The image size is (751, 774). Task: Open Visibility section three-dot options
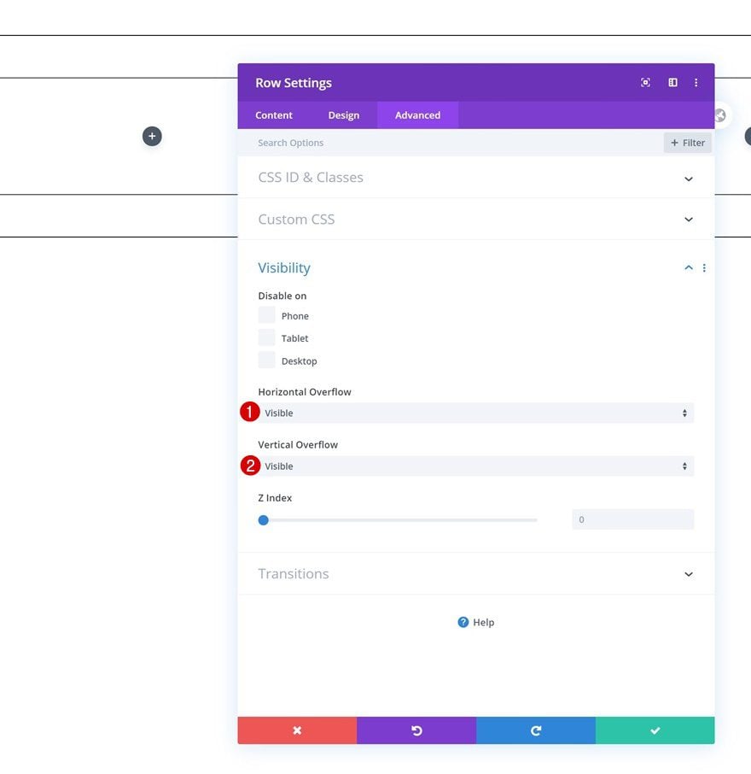pos(704,267)
